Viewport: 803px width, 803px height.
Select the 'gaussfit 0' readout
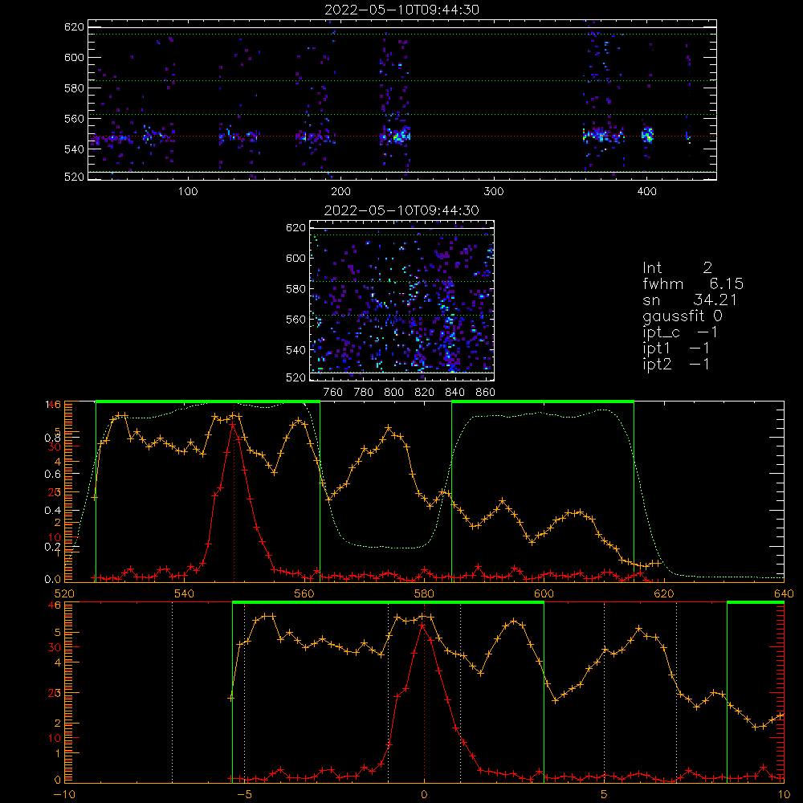[x=682, y=316]
